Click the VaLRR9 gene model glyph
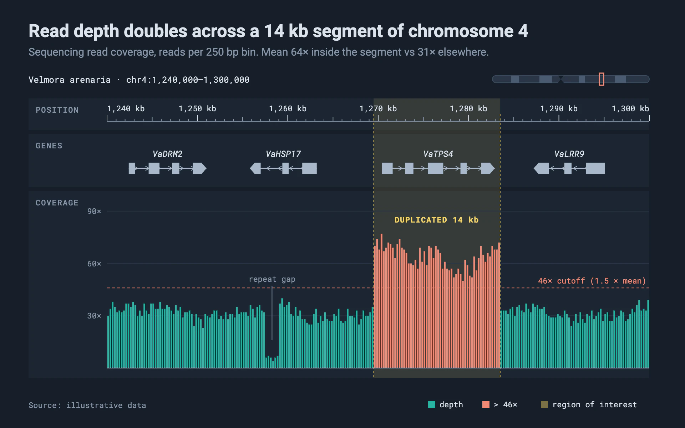Screen dimensions: 685x428 tap(569, 168)
